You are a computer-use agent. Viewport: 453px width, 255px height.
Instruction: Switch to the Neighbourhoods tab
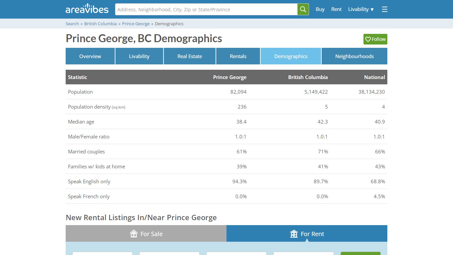[x=355, y=56]
